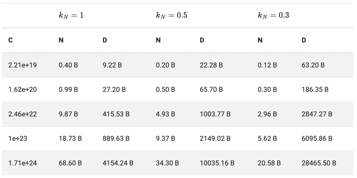Click the C column header
The width and height of the screenshot is (357, 178).
(11, 40)
